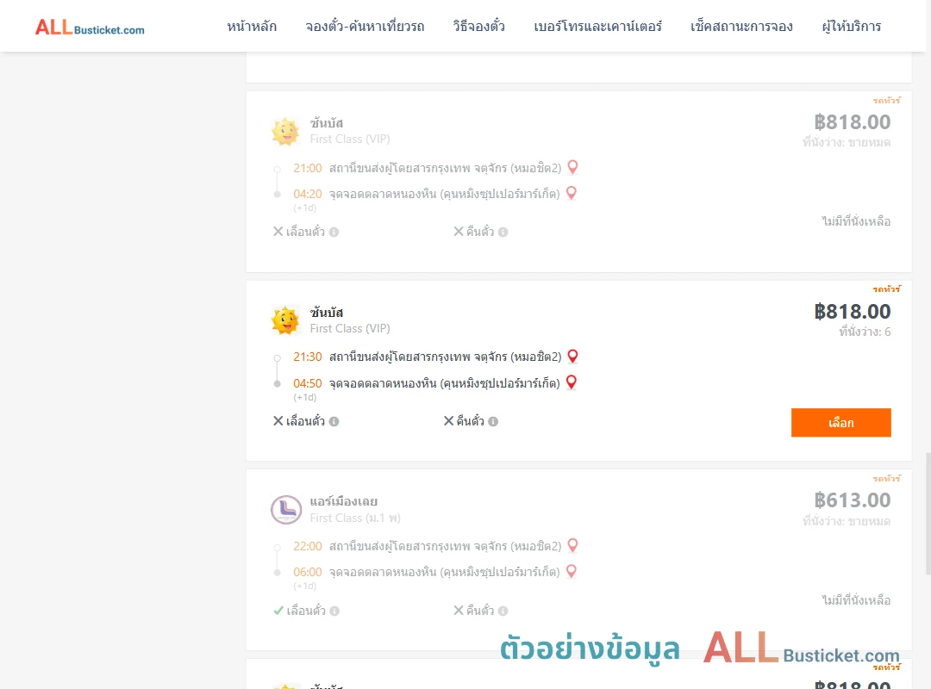Viewport: 931px width, 689px height.
Task: Click แอร์เมืองเลย operator name
Action: pos(343,501)
